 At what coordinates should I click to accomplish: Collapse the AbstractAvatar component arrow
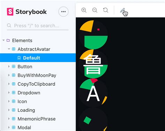(9, 49)
